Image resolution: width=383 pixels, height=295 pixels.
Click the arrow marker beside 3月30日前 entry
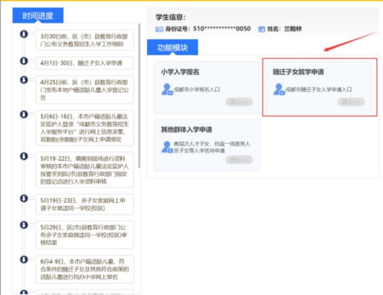coord(24,34)
